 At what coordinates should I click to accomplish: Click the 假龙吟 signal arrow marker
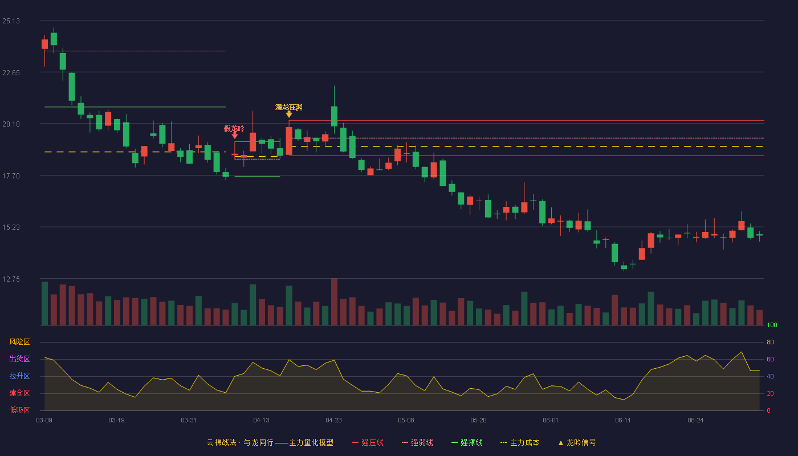[235, 136]
